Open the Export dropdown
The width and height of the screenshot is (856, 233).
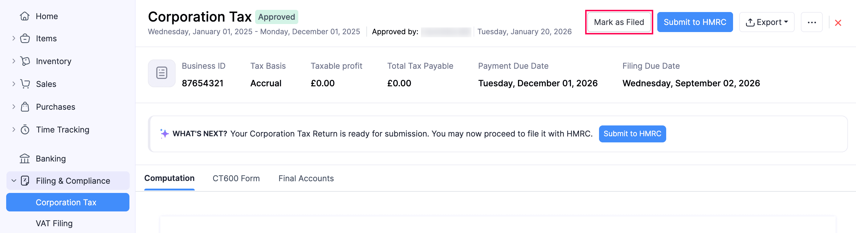766,22
